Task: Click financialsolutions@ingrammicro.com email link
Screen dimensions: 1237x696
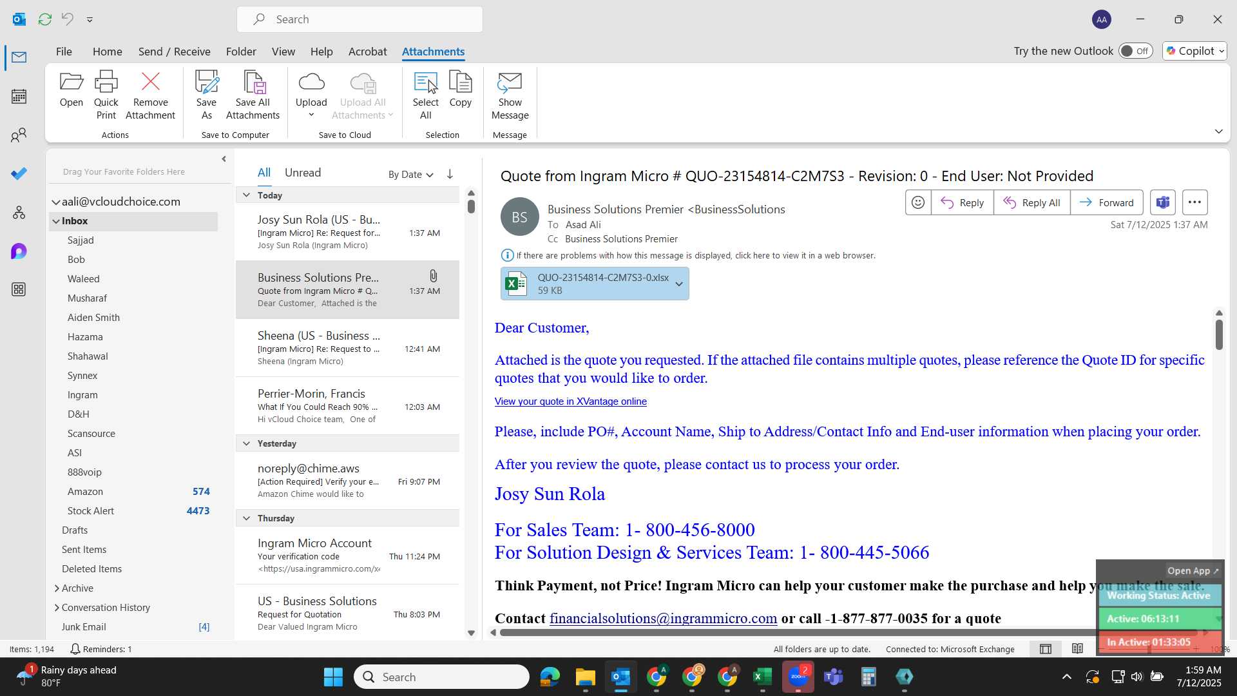Action: (663, 619)
